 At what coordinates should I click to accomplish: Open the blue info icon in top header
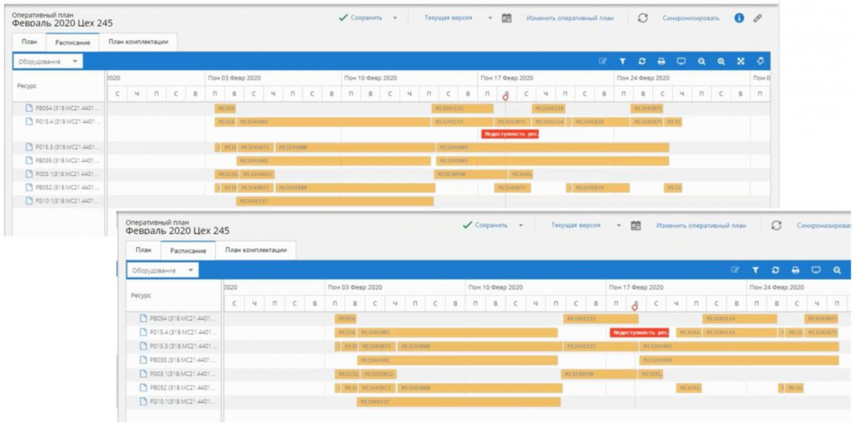point(739,18)
